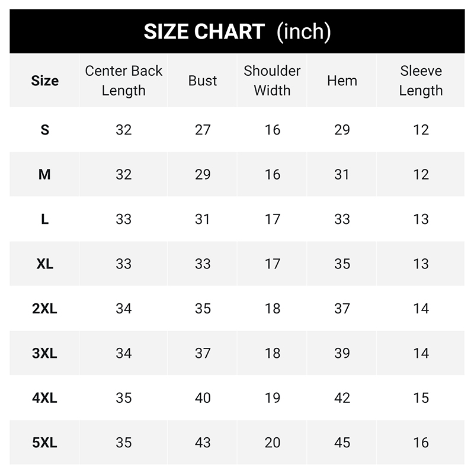Click the shoulder width 20 cell
The width and height of the screenshot is (474, 474).
click(272, 443)
